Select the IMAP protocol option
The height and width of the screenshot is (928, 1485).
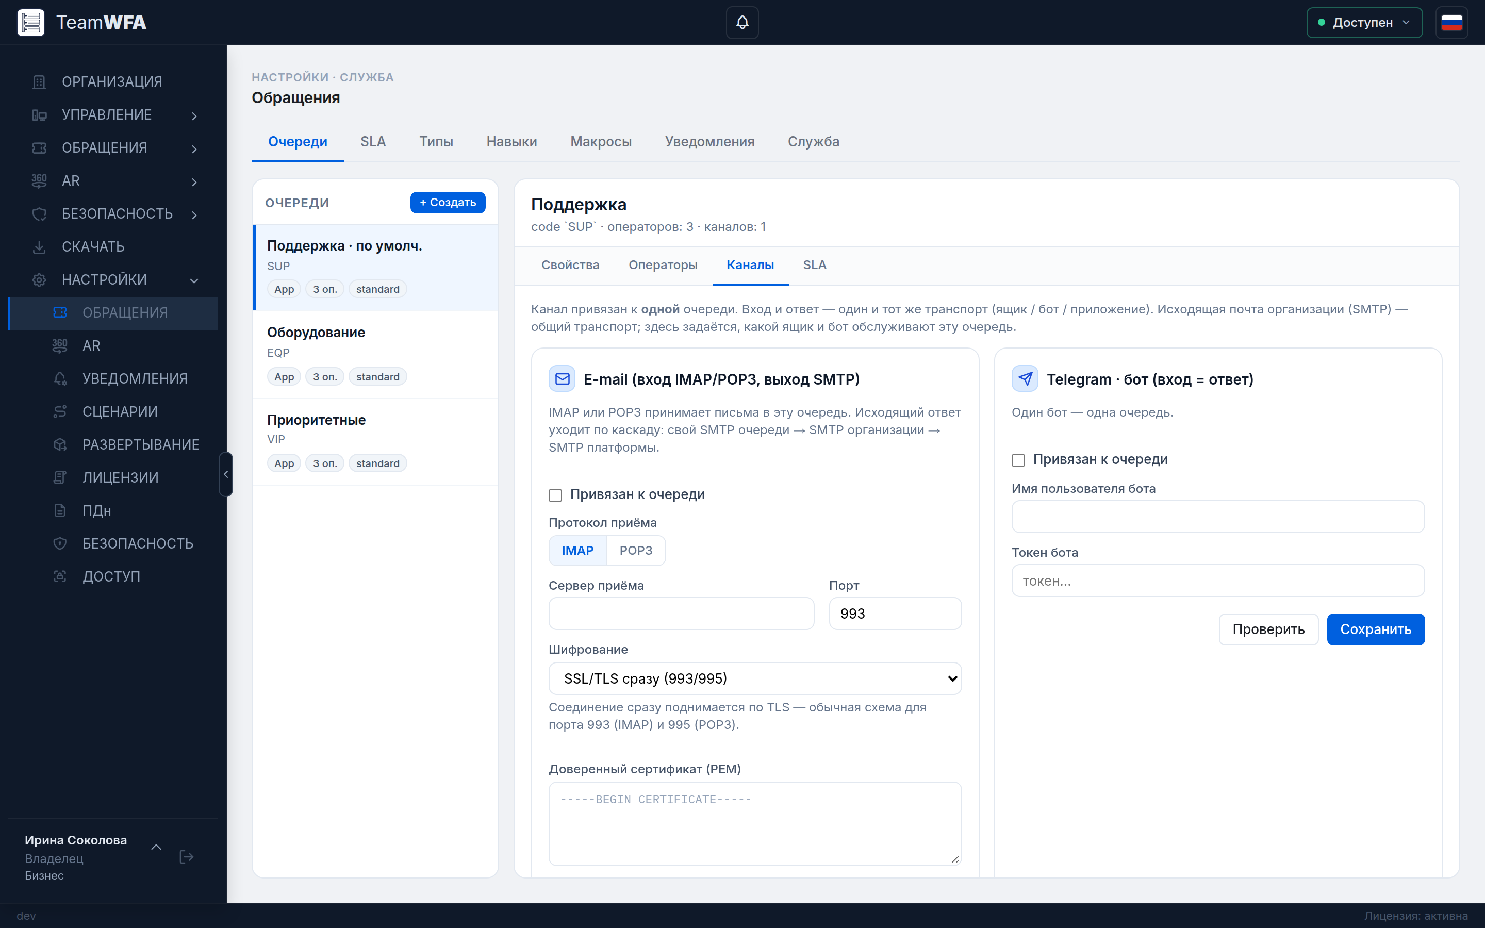pos(577,551)
